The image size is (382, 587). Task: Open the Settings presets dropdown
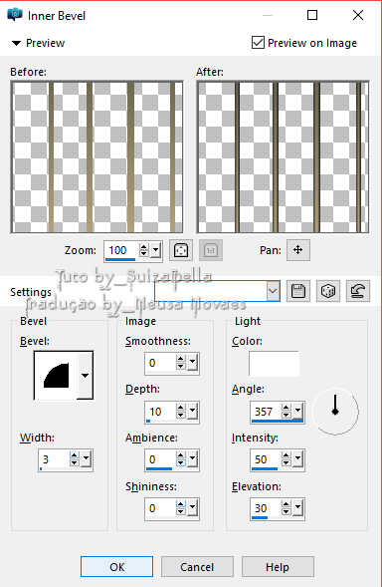click(274, 291)
